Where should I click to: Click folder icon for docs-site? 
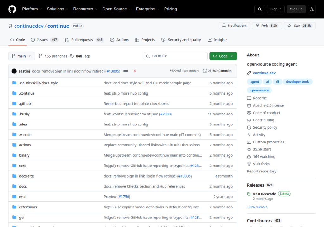click(14, 176)
